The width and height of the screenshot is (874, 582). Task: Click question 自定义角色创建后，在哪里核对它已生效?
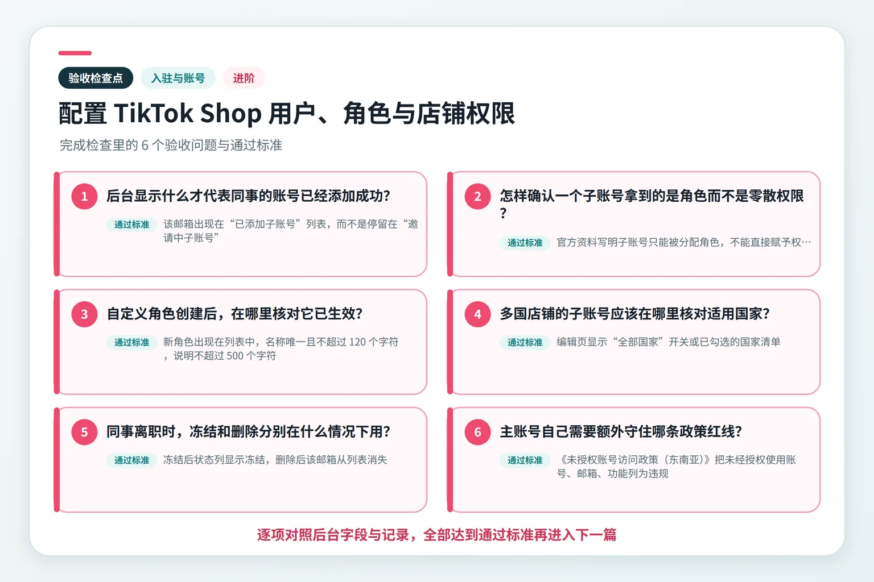click(x=234, y=314)
